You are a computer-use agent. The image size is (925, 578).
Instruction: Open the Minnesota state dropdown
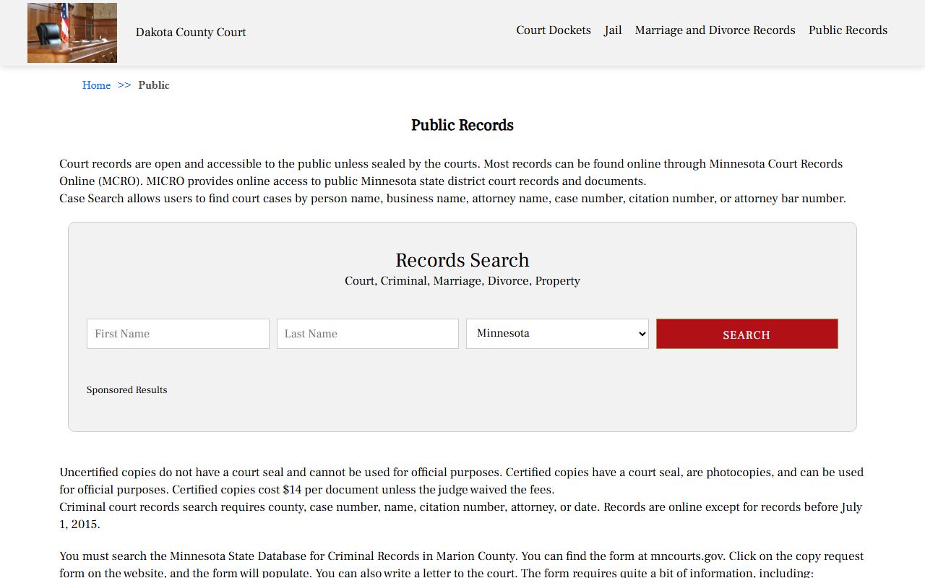click(x=557, y=334)
